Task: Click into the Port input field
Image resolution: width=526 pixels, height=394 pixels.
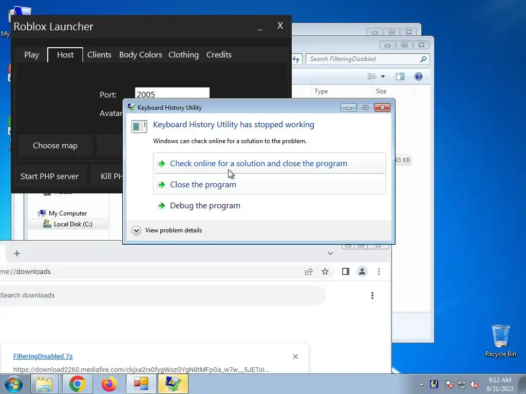Action: [172, 93]
